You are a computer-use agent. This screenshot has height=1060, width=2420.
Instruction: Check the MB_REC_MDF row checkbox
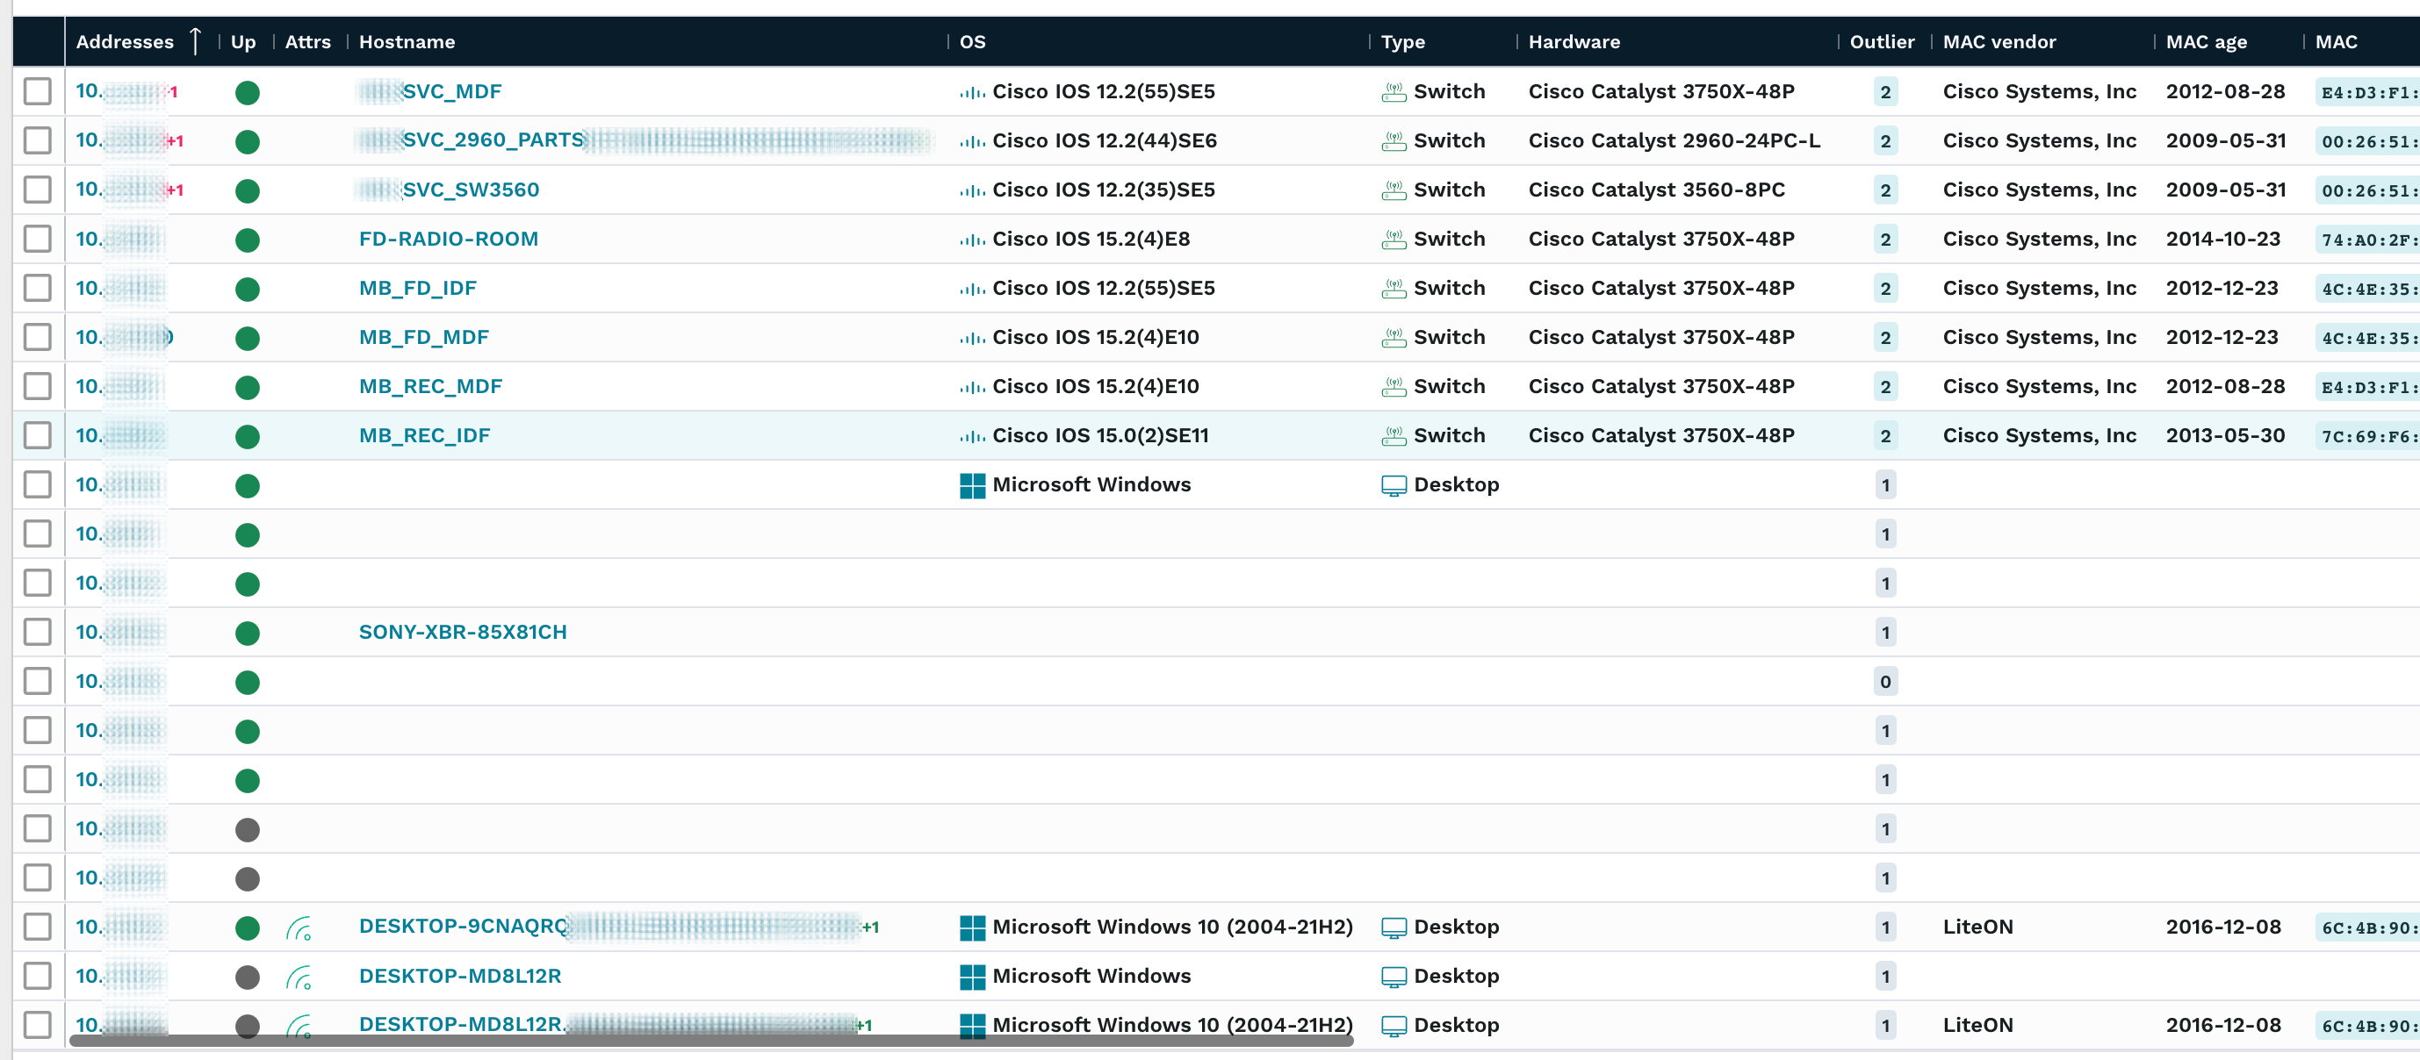[x=38, y=387]
